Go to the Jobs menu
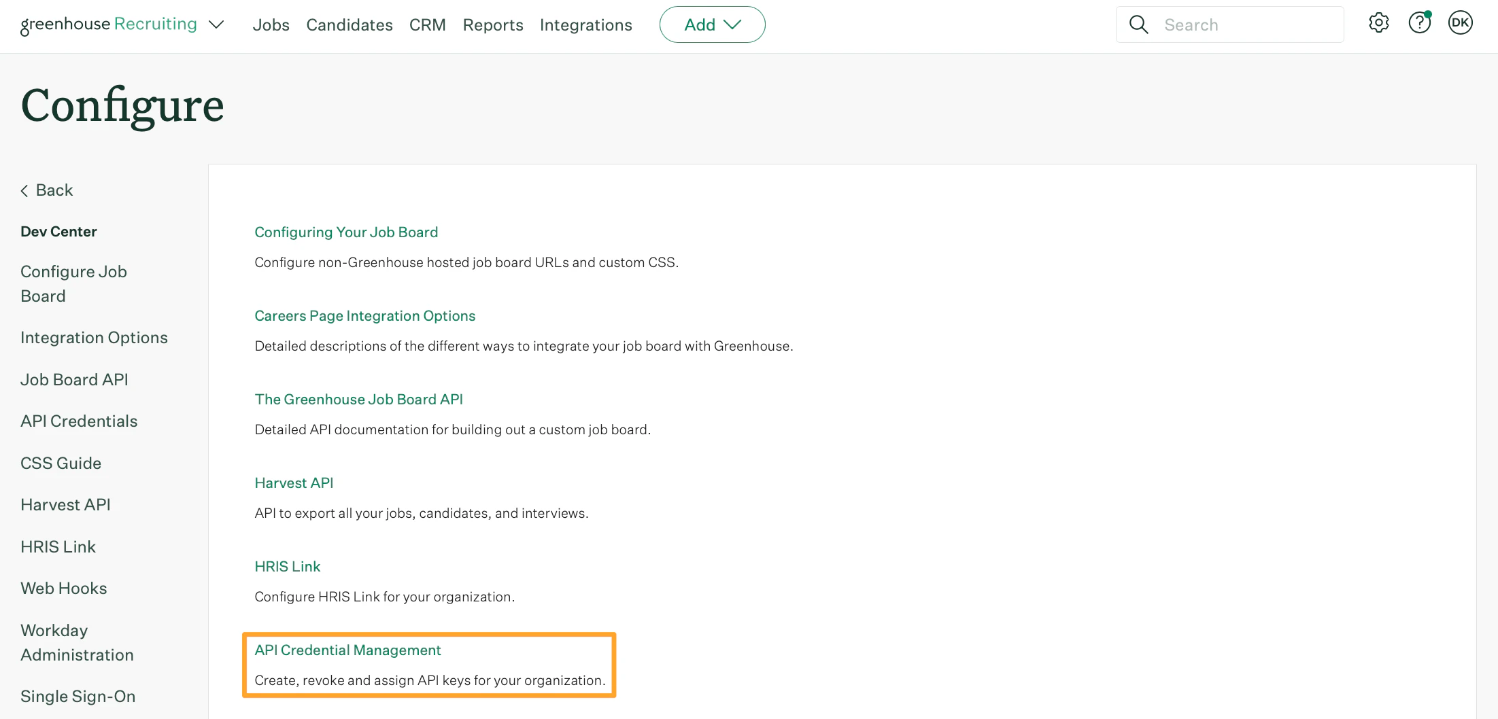 (271, 25)
